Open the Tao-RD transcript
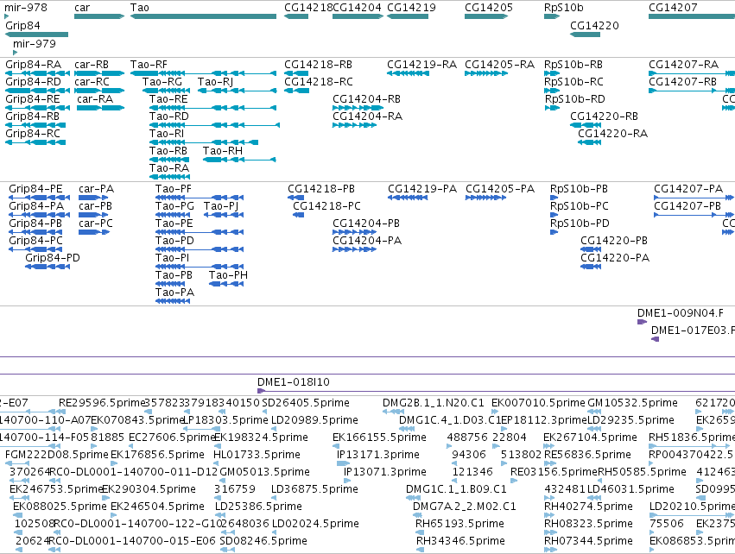Viewport: 735px width, 554px height. (215, 125)
